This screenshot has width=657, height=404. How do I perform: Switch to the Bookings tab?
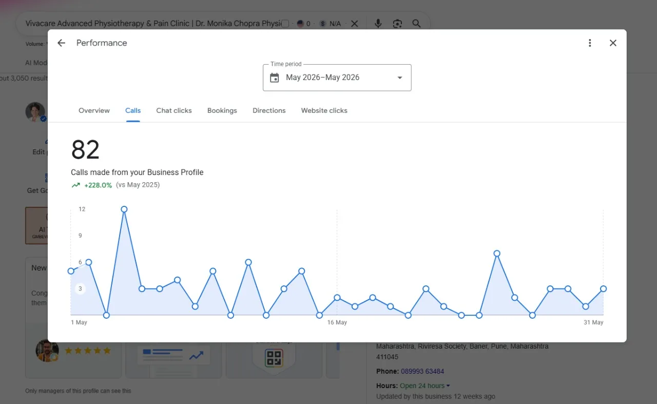point(222,110)
